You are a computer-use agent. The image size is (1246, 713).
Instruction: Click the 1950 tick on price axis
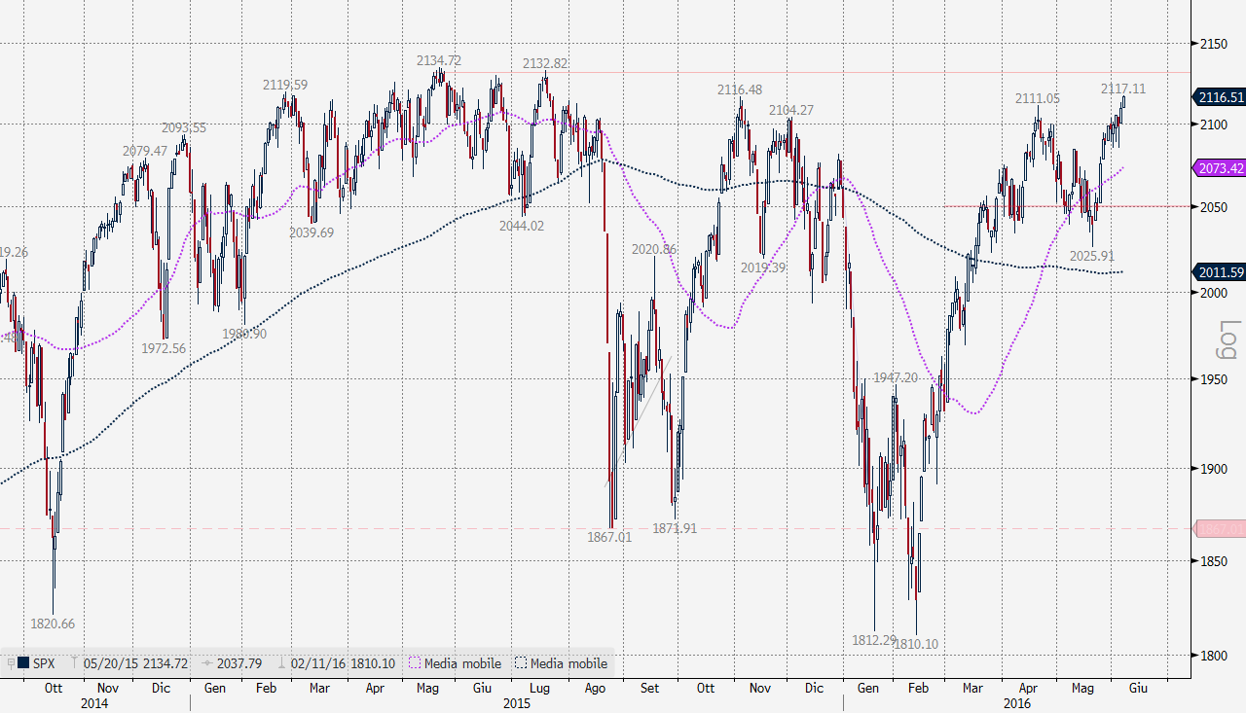tap(1213, 379)
